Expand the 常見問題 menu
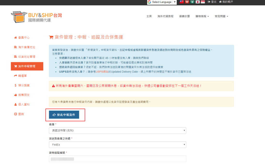Viewport: 265px width, 167px height. 221,16
